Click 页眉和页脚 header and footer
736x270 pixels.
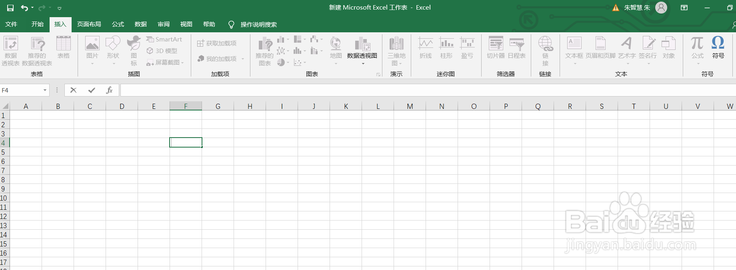601,48
